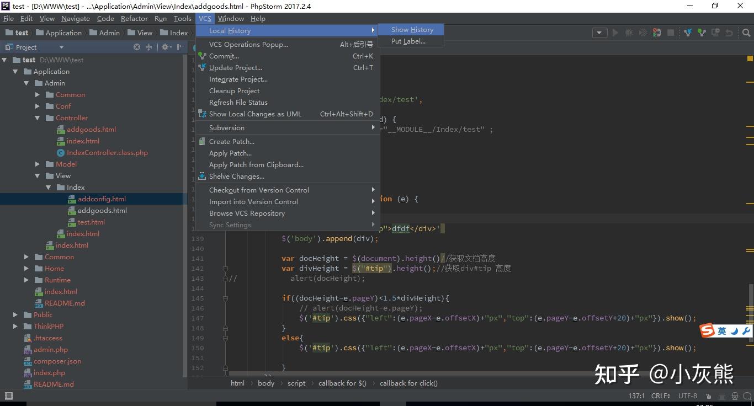Open Search Everywhere with the magnifier icon
Viewport: 754px width, 406px height.
tap(746, 33)
